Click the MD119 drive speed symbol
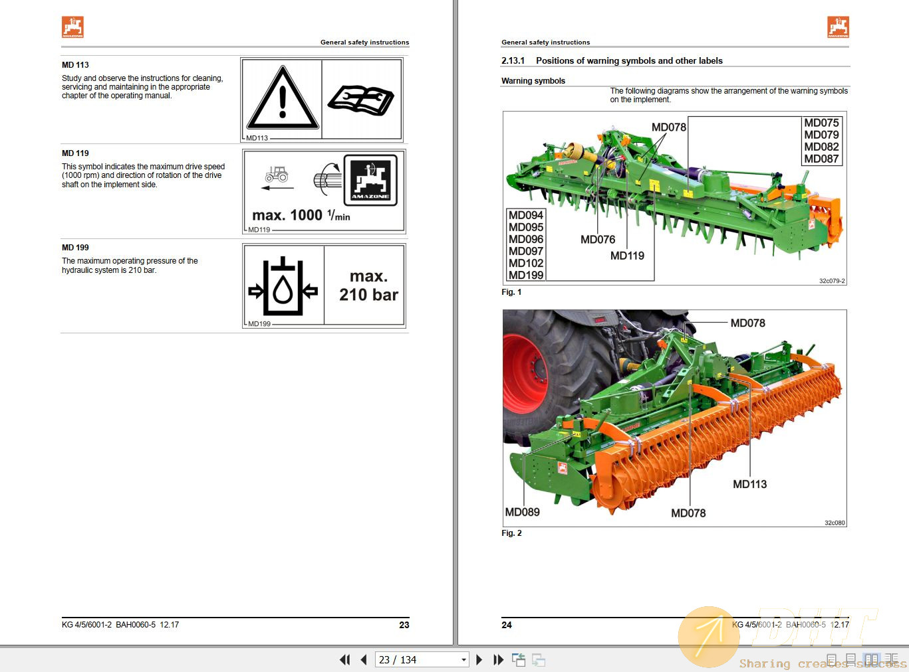The width and height of the screenshot is (909, 672). point(324,191)
